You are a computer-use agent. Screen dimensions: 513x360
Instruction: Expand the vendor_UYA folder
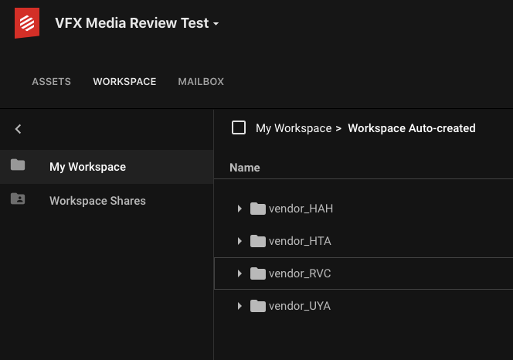240,306
